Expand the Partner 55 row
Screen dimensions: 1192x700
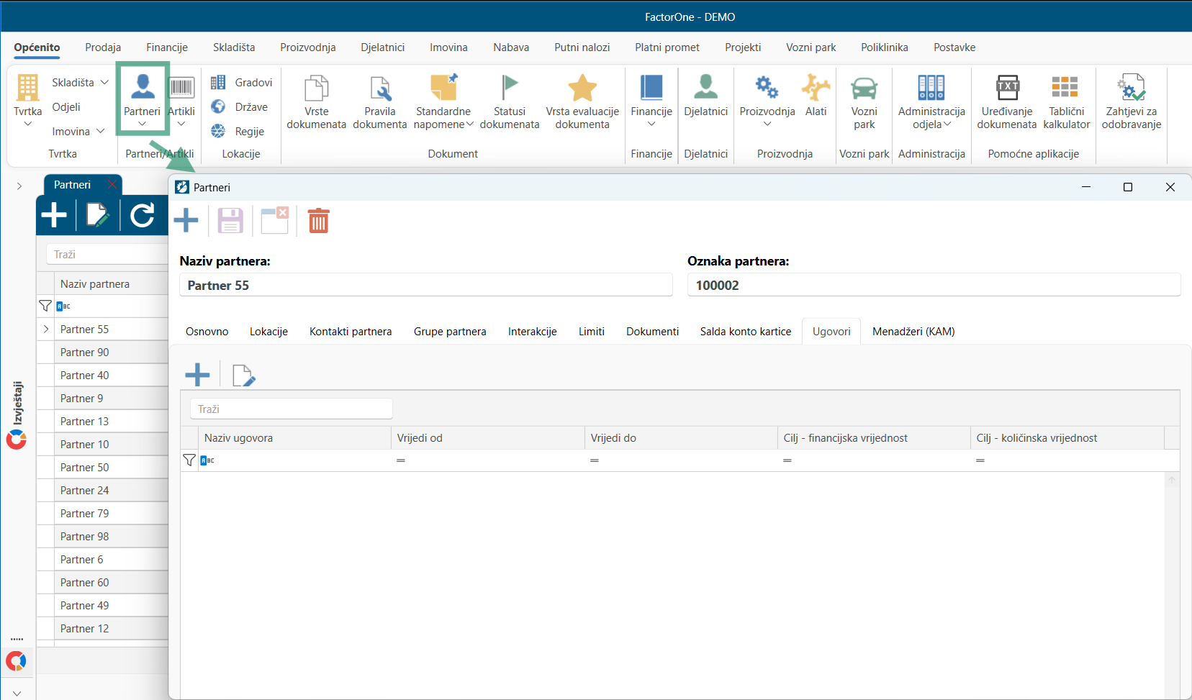[46, 329]
